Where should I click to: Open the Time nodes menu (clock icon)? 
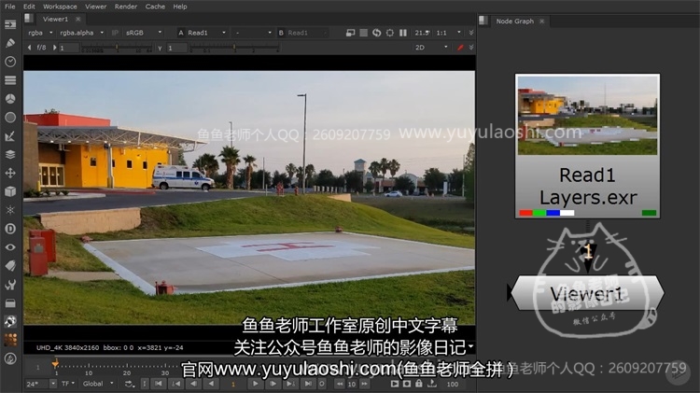[x=10, y=62]
